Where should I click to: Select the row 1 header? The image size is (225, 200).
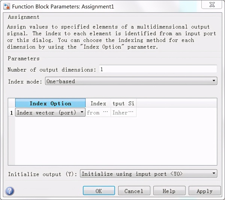[x=12, y=112]
